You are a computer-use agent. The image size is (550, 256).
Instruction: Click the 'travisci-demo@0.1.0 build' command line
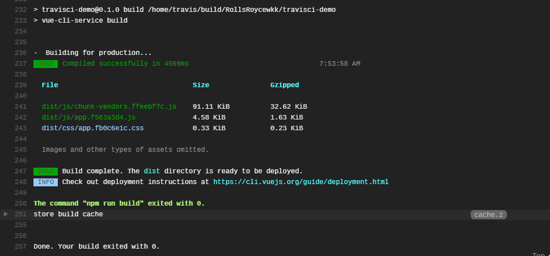pyautogui.click(x=184, y=10)
